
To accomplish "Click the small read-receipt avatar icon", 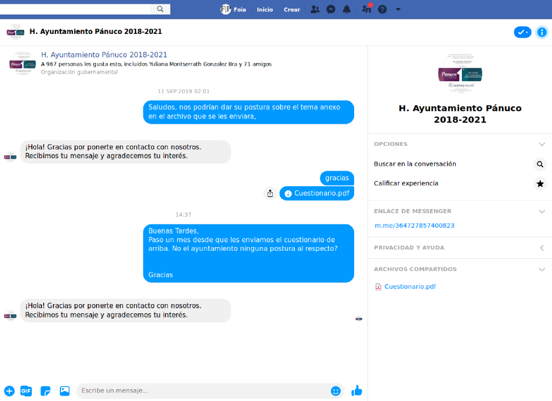I will pyautogui.click(x=358, y=319).
